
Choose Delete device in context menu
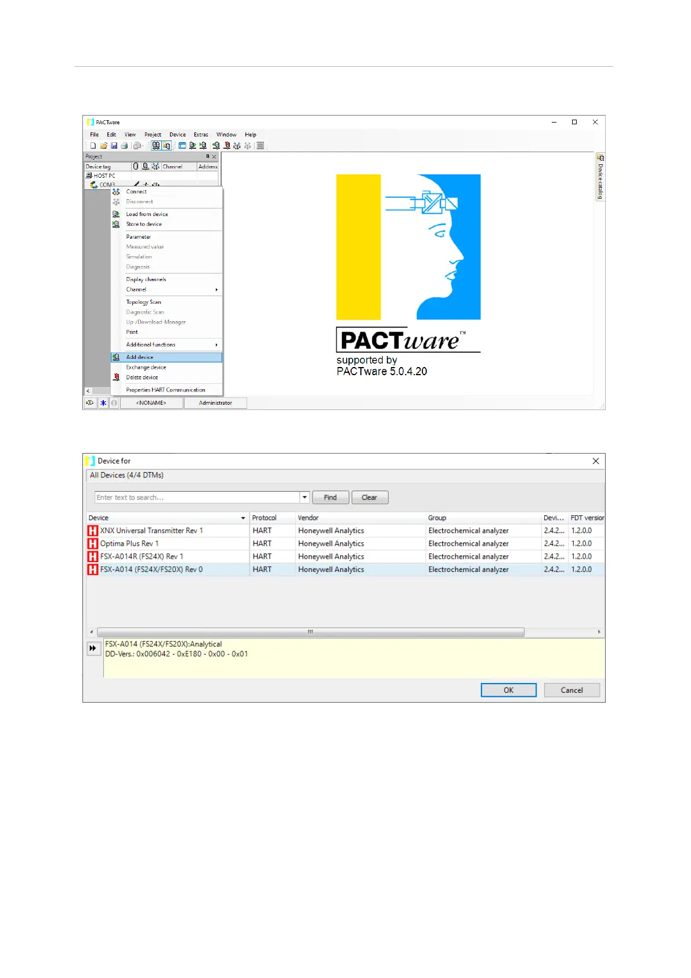tap(167, 377)
